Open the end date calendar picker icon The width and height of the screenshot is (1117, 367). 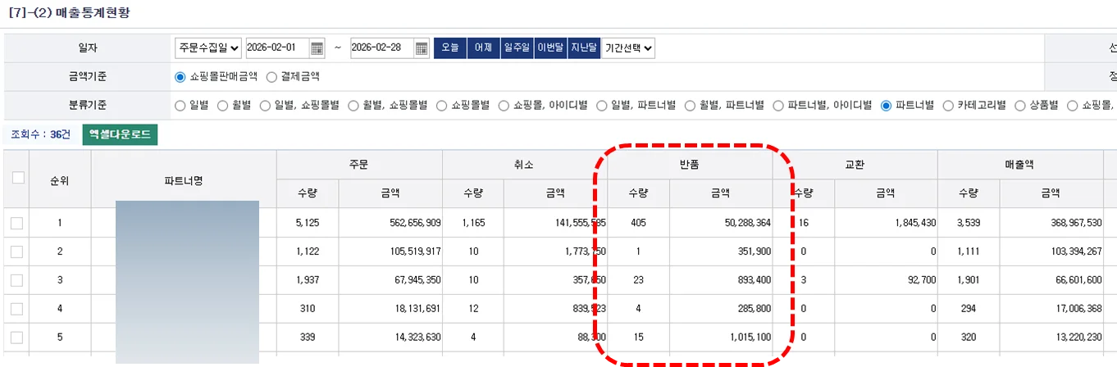(422, 48)
